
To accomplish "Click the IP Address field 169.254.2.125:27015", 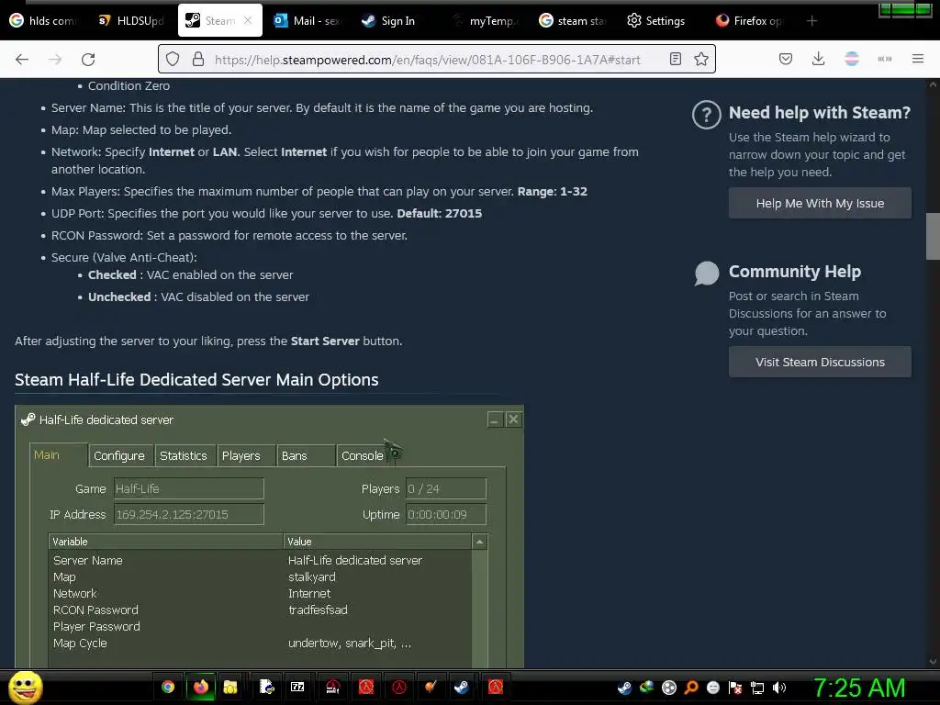I will (x=189, y=514).
